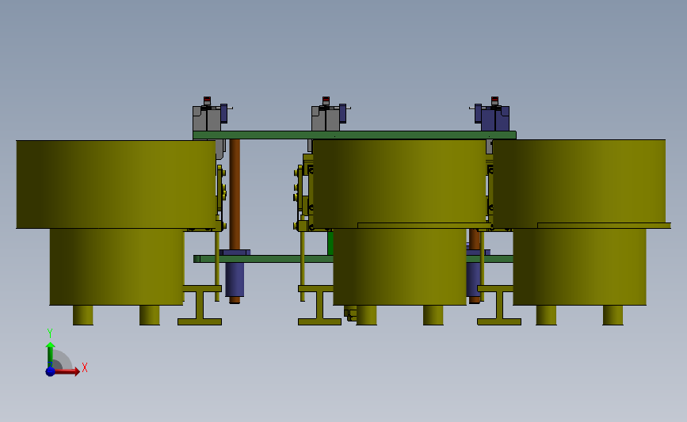Select the middle I-beam support
This screenshot has width=687, height=422.
[x=319, y=305]
